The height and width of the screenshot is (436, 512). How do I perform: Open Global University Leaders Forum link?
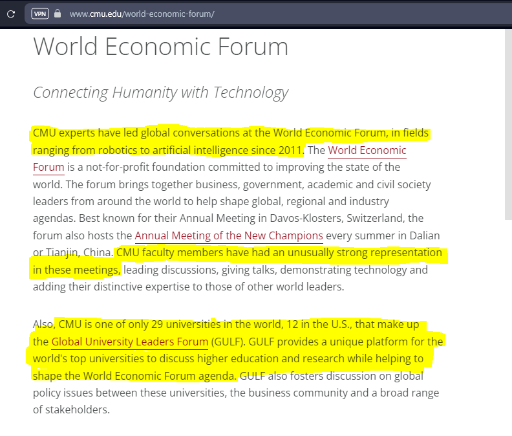[x=130, y=342]
